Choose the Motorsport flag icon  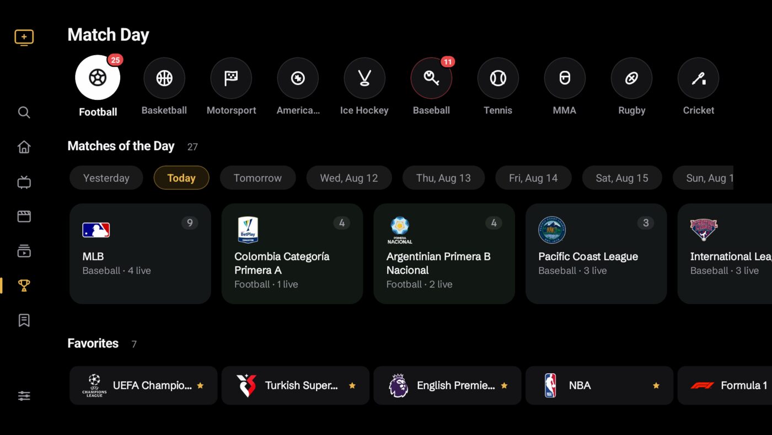tap(231, 78)
